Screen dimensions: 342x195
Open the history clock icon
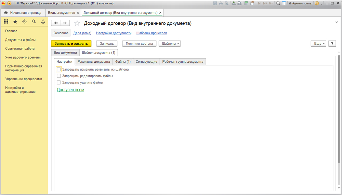[x=24, y=21]
